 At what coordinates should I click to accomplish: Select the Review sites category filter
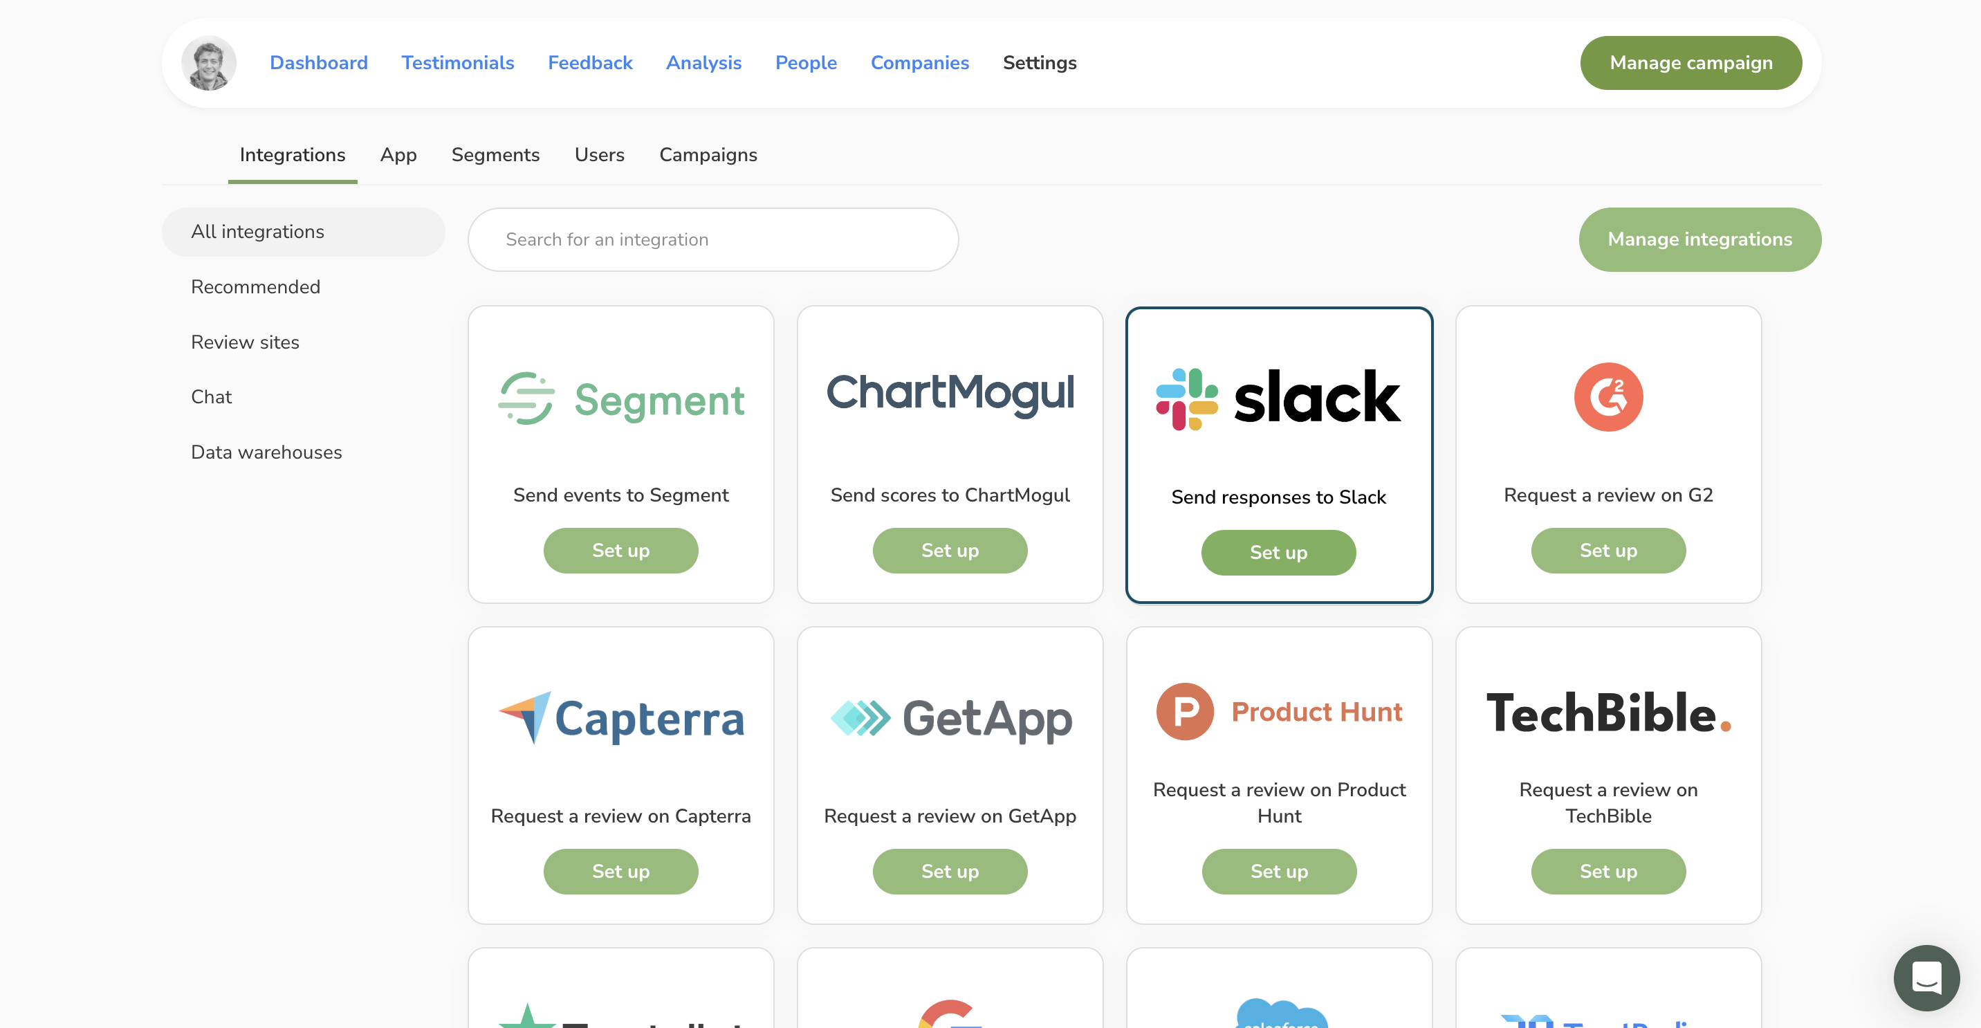245,342
